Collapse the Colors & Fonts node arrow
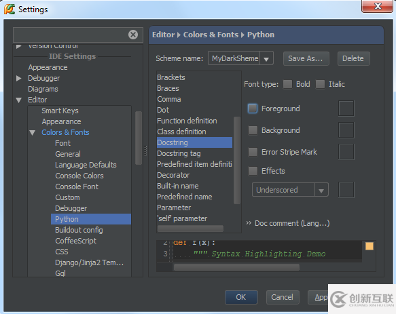The height and width of the screenshot is (314, 396). (33, 132)
